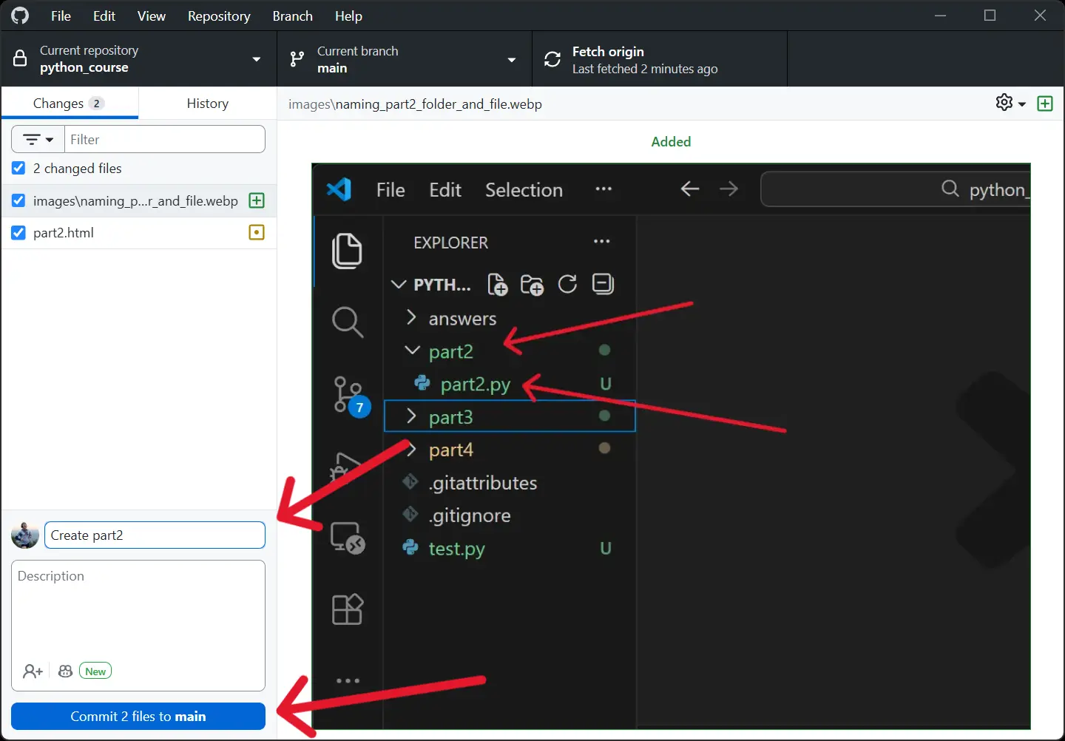The image size is (1065, 741).
Task: Click the Copilot generate commit message icon
Action: pos(65,671)
